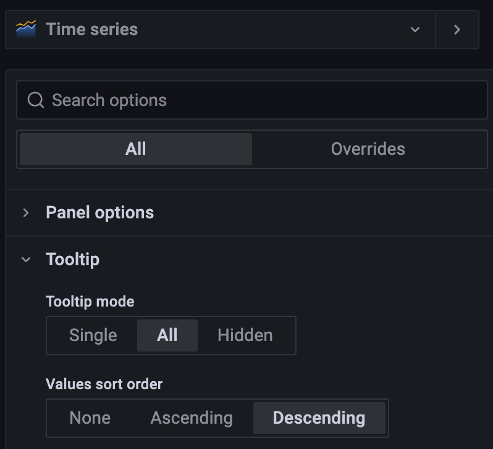Click the Tooltip section heading
The image size is (493, 449).
coord(72,260)
